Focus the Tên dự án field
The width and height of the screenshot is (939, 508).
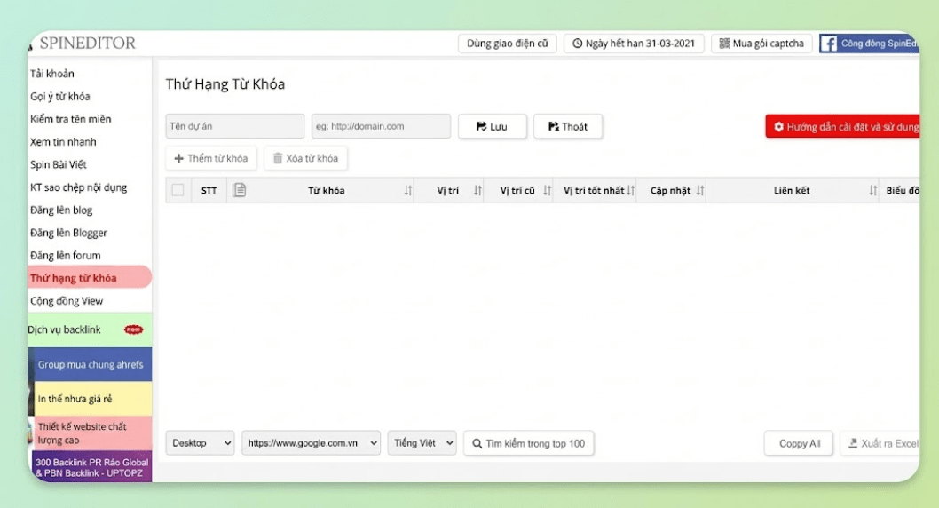pos(234,126)
